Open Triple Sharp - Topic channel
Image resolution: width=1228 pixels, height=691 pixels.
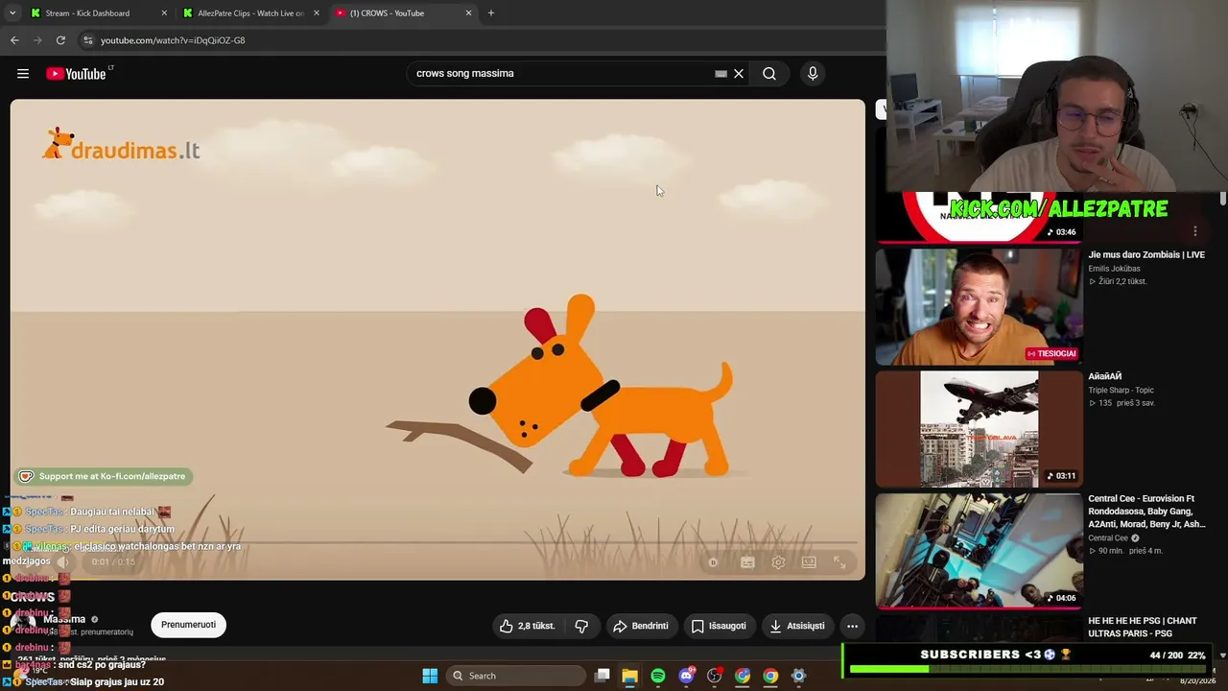[1121, 391]
